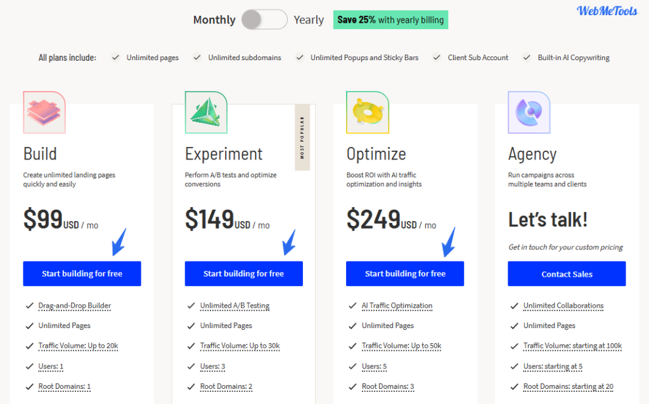Click Traffic Volume: starting at 100k
The height and width of the screenshot is (404, 649).
click(x=572, y=346)
